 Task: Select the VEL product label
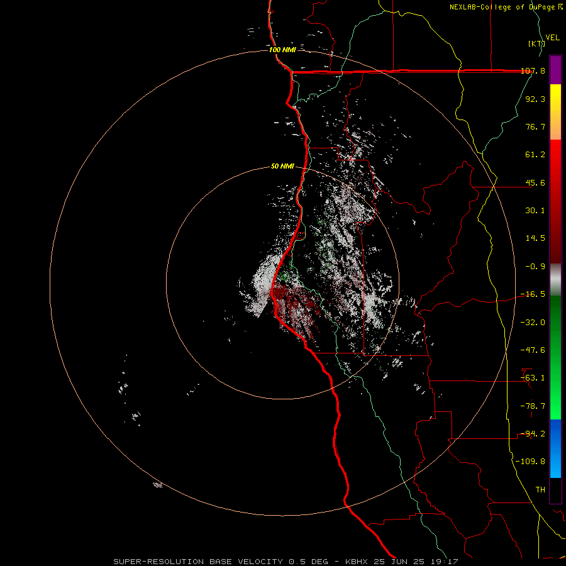[x=552, y=38]
